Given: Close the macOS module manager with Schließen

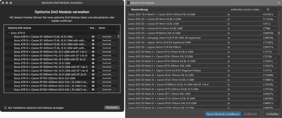Looking at the screenshot, I should click(x=112, y=107).
